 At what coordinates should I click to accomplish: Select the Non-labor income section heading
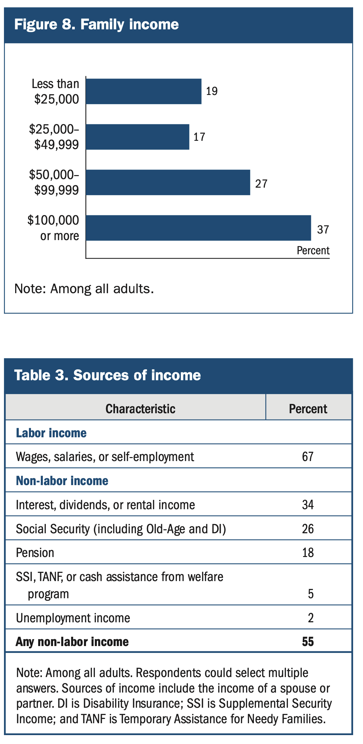click(62, 481)
